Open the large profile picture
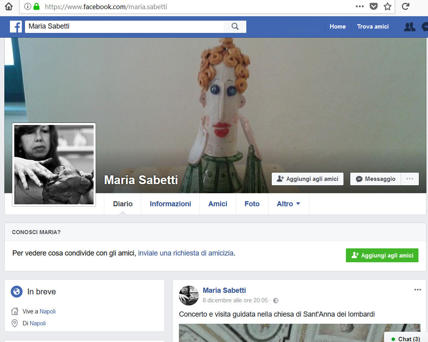Viewport: 428px width, 342px height. click(54, 165)
